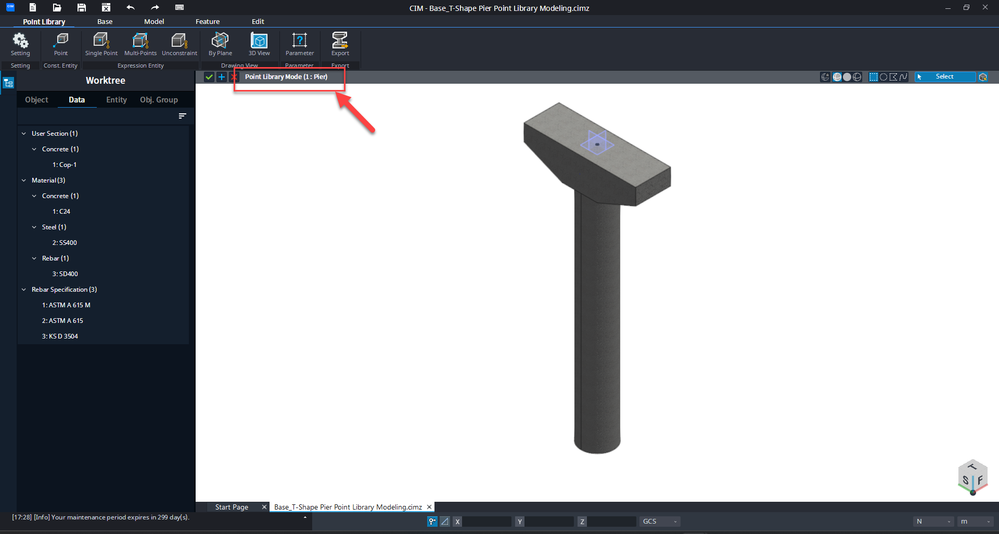The image size is (999, 534).
Task: Switch to the Start Page document tab
Action: pos(232,507)
